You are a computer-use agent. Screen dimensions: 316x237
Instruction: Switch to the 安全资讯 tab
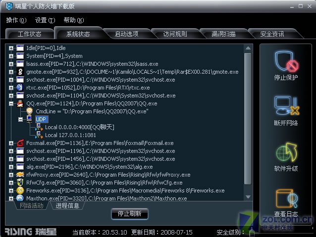(272, 34)
